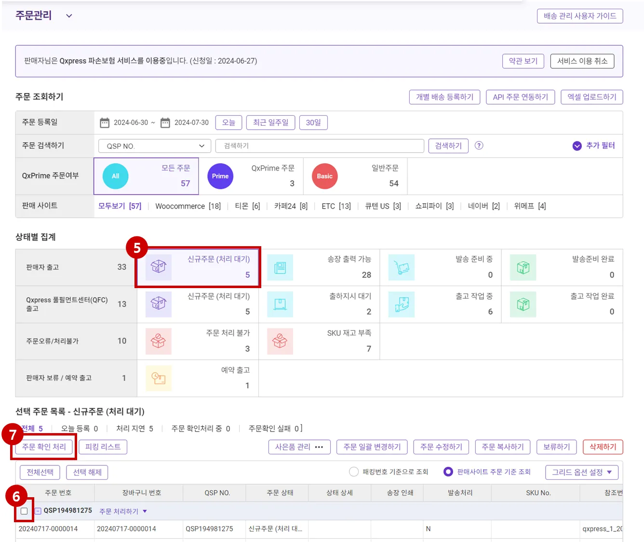Select 판매사이트 주문 기준 조회 radio button
Viewport: 644px width, 542px height.
pos(448,472)
